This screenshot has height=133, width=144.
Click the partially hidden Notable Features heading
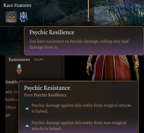click(12, 82)
